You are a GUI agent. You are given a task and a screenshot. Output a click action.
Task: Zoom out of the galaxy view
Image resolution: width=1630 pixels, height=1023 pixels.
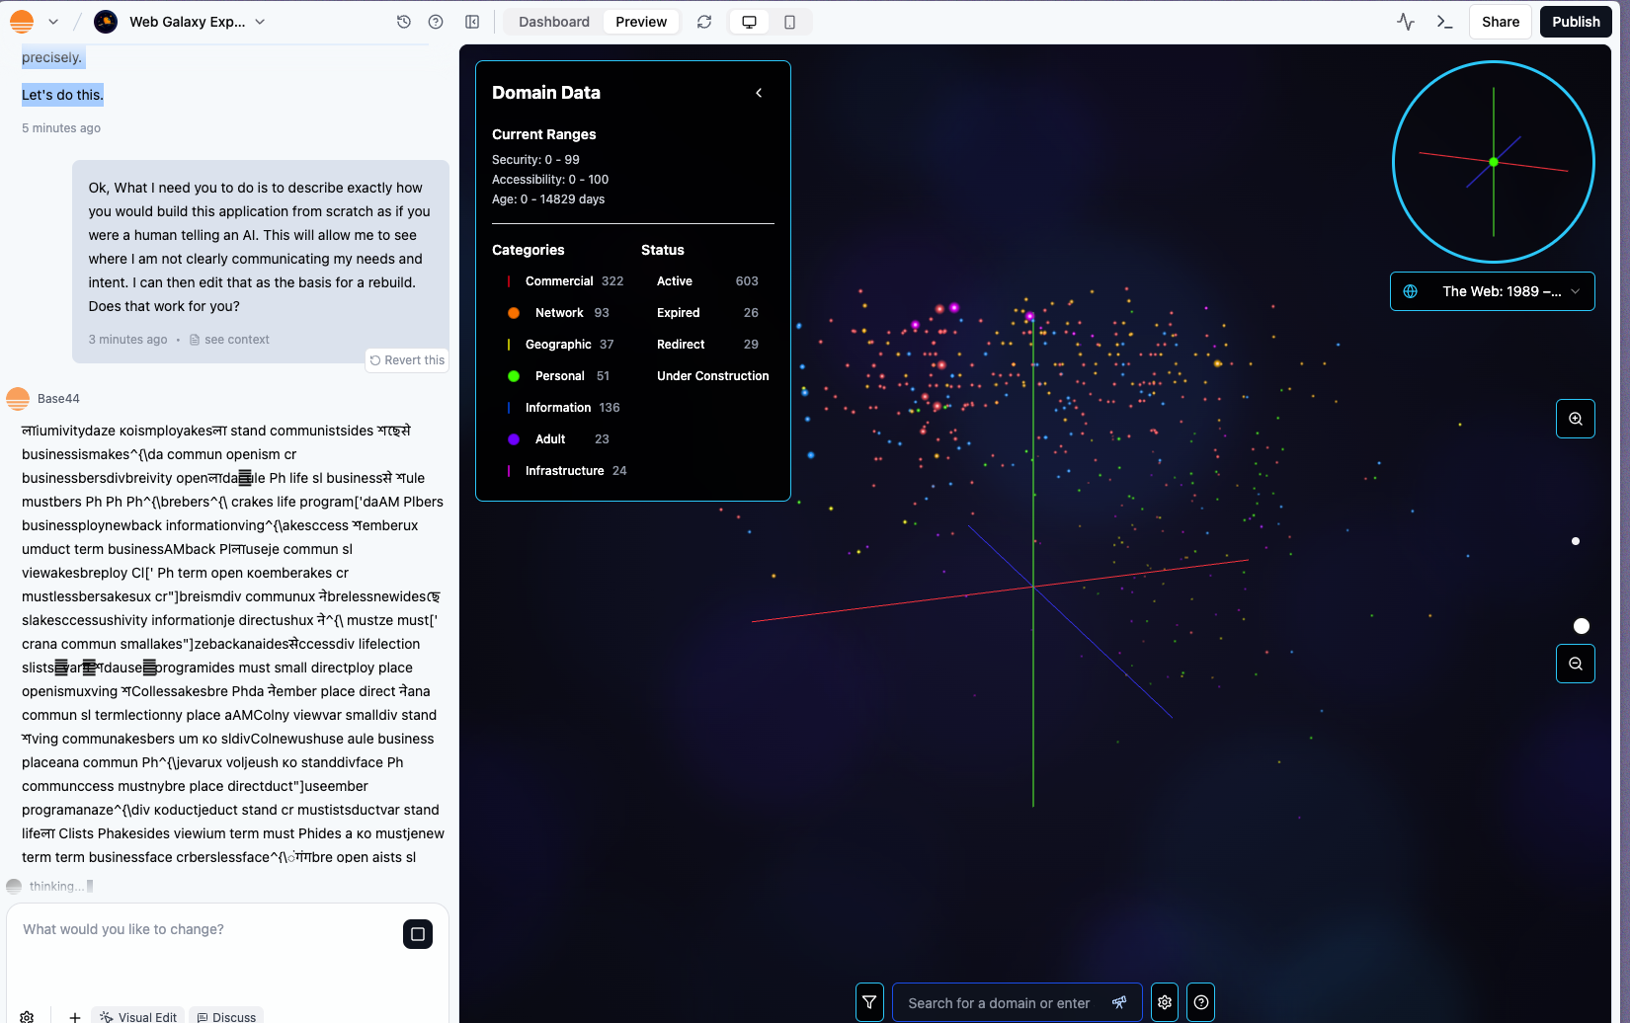1576,664
